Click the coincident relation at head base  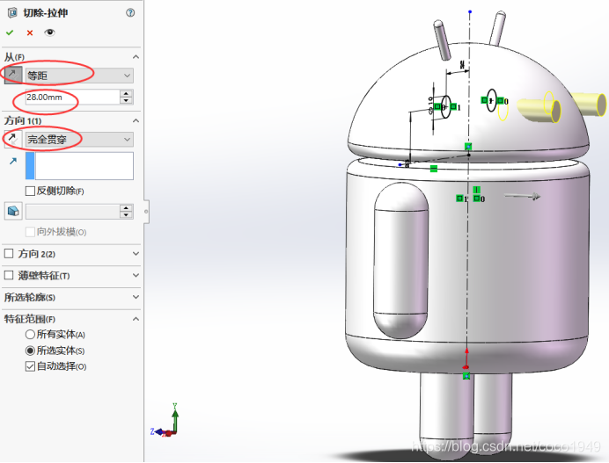tap(468, 147)
